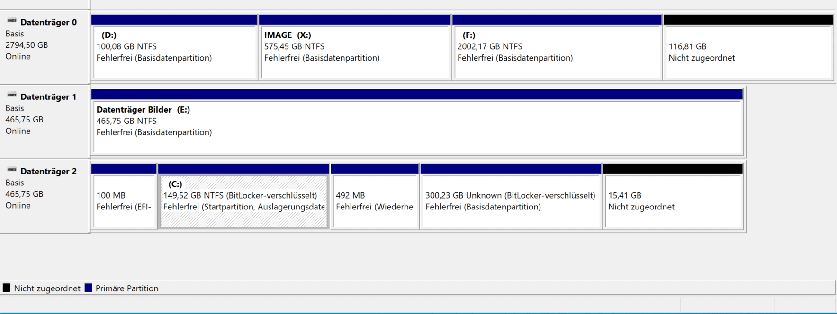Click the Nicht zugeordnet legend text
Viewport: 837px width, 314px height.
(x=47, y=288)
